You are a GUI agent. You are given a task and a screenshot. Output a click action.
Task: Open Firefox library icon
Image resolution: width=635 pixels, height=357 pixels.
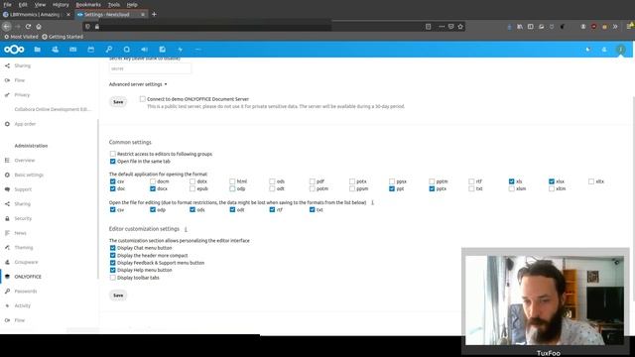coord(520,27)
